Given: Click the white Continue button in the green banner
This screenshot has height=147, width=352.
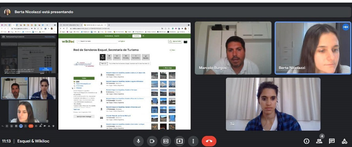Looking at the screenshot, I should 136,36.
